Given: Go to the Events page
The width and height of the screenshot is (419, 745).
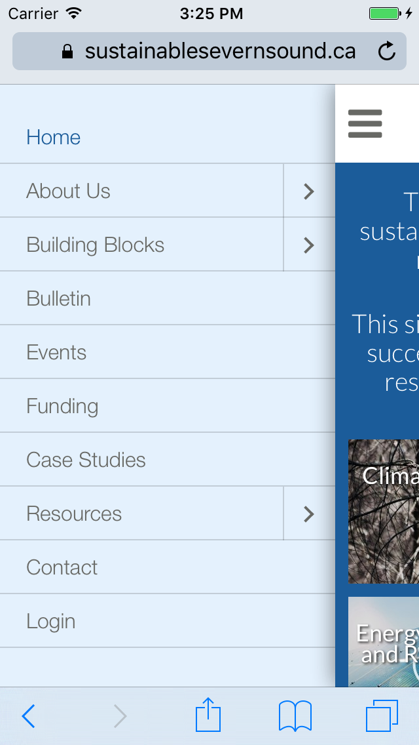Looking at the screenshot, I should [x=56, y=353].
